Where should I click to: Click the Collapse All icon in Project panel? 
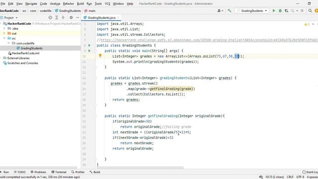(x=63, y=18)
